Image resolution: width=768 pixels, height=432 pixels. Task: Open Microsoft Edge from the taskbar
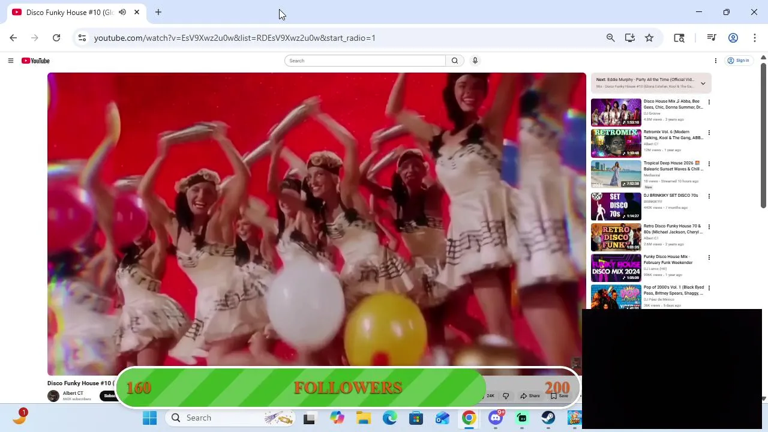pyautogui.click(x=389, y=418)
